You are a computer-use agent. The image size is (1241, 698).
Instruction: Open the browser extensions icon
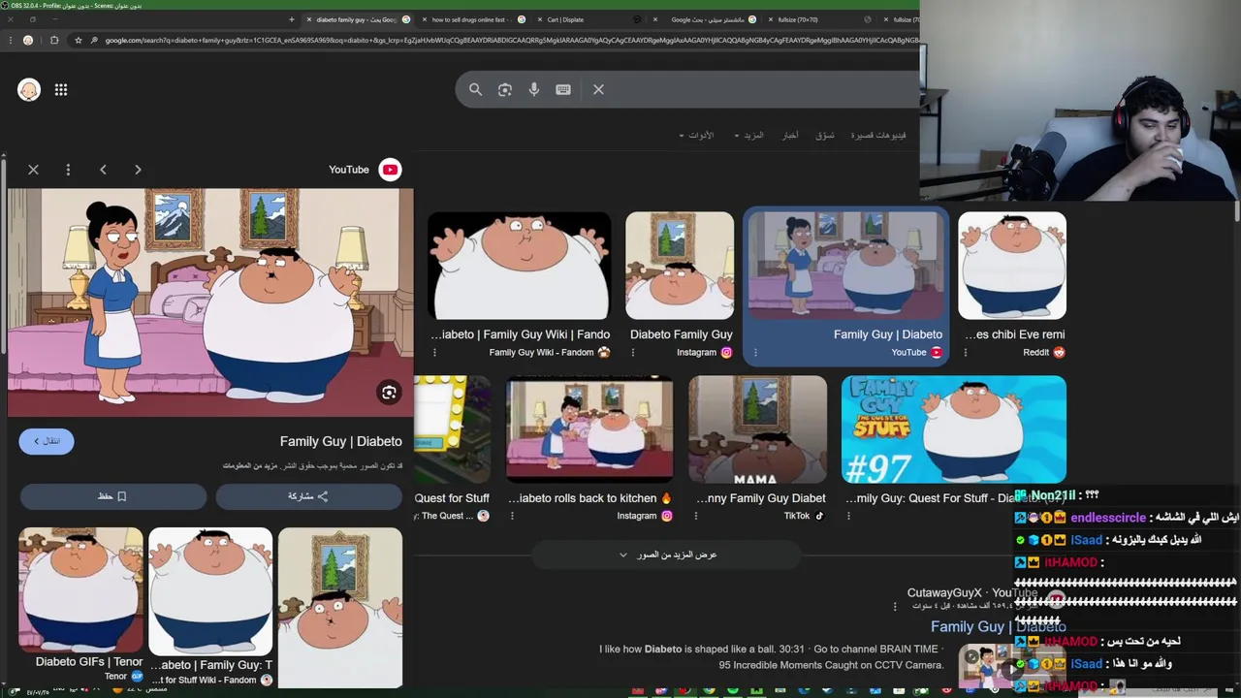pos(54,40)
